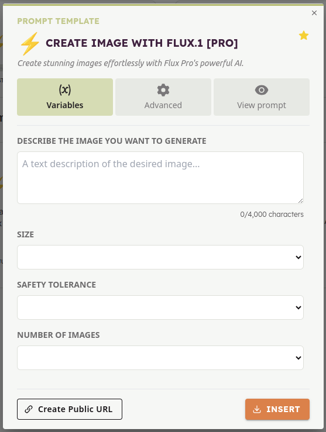
Task: Close the prompt template dialog
Action: point(314,13)
